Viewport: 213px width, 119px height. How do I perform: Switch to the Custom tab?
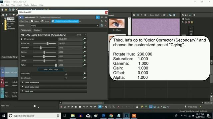pos(37,30)
